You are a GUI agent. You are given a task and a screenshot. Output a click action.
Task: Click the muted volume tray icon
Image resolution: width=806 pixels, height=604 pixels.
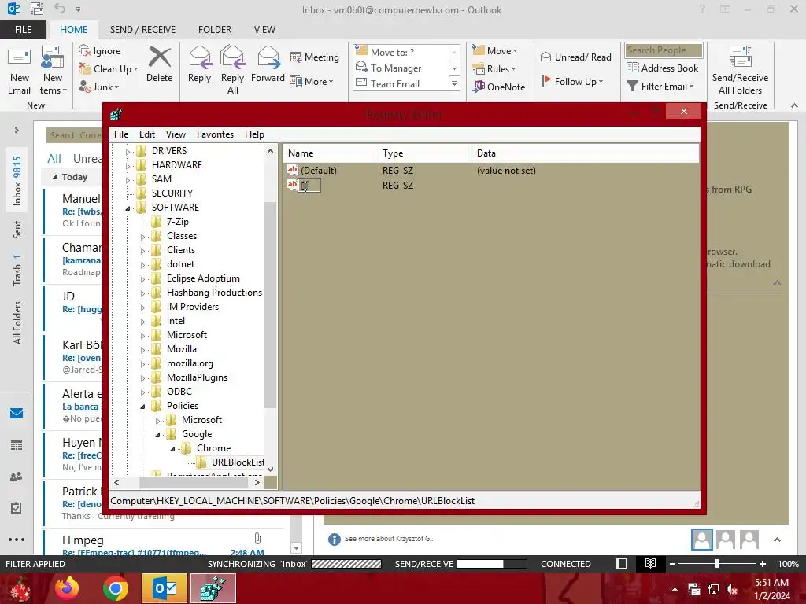coord(732,589)
